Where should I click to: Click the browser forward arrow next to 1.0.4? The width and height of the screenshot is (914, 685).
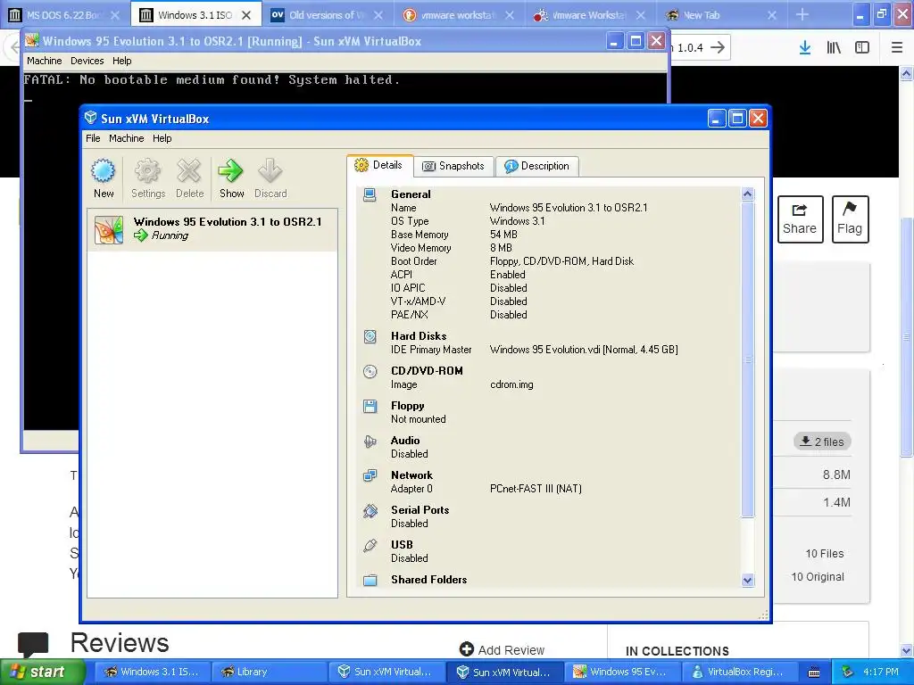pyautogui.click(x=718, y=48)
